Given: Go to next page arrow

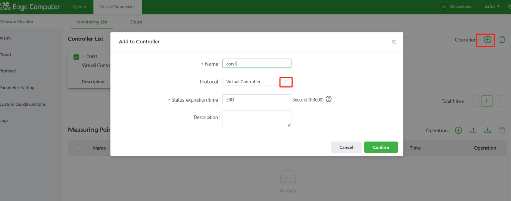Looking at the screenshot, I should (x=500, y=101).
